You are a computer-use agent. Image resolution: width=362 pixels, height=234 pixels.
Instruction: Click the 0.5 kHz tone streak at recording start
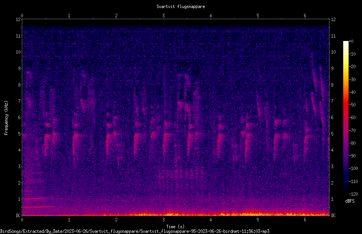click(x=38, y=207)
